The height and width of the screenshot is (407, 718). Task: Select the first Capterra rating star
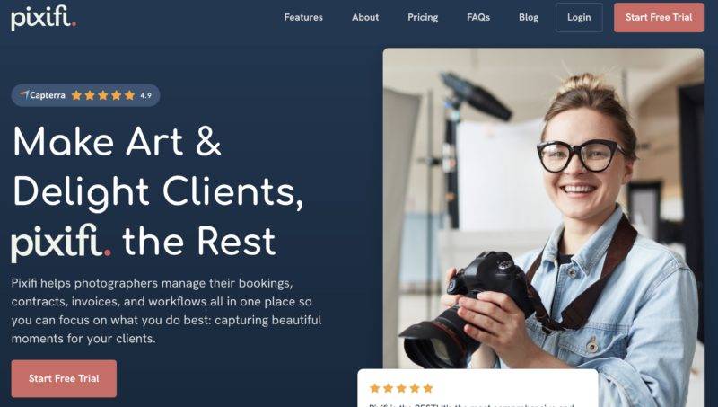pyautogui.click(x=76, y=95)
